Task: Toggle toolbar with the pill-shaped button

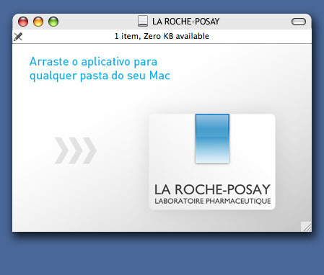Action: tap(299, 22)
